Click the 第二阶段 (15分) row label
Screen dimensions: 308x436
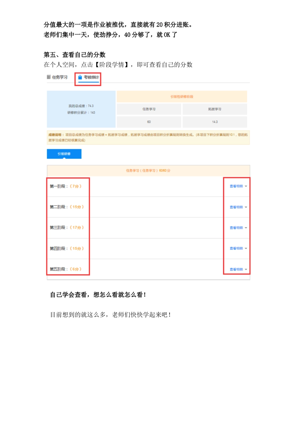tap(67, 207)
